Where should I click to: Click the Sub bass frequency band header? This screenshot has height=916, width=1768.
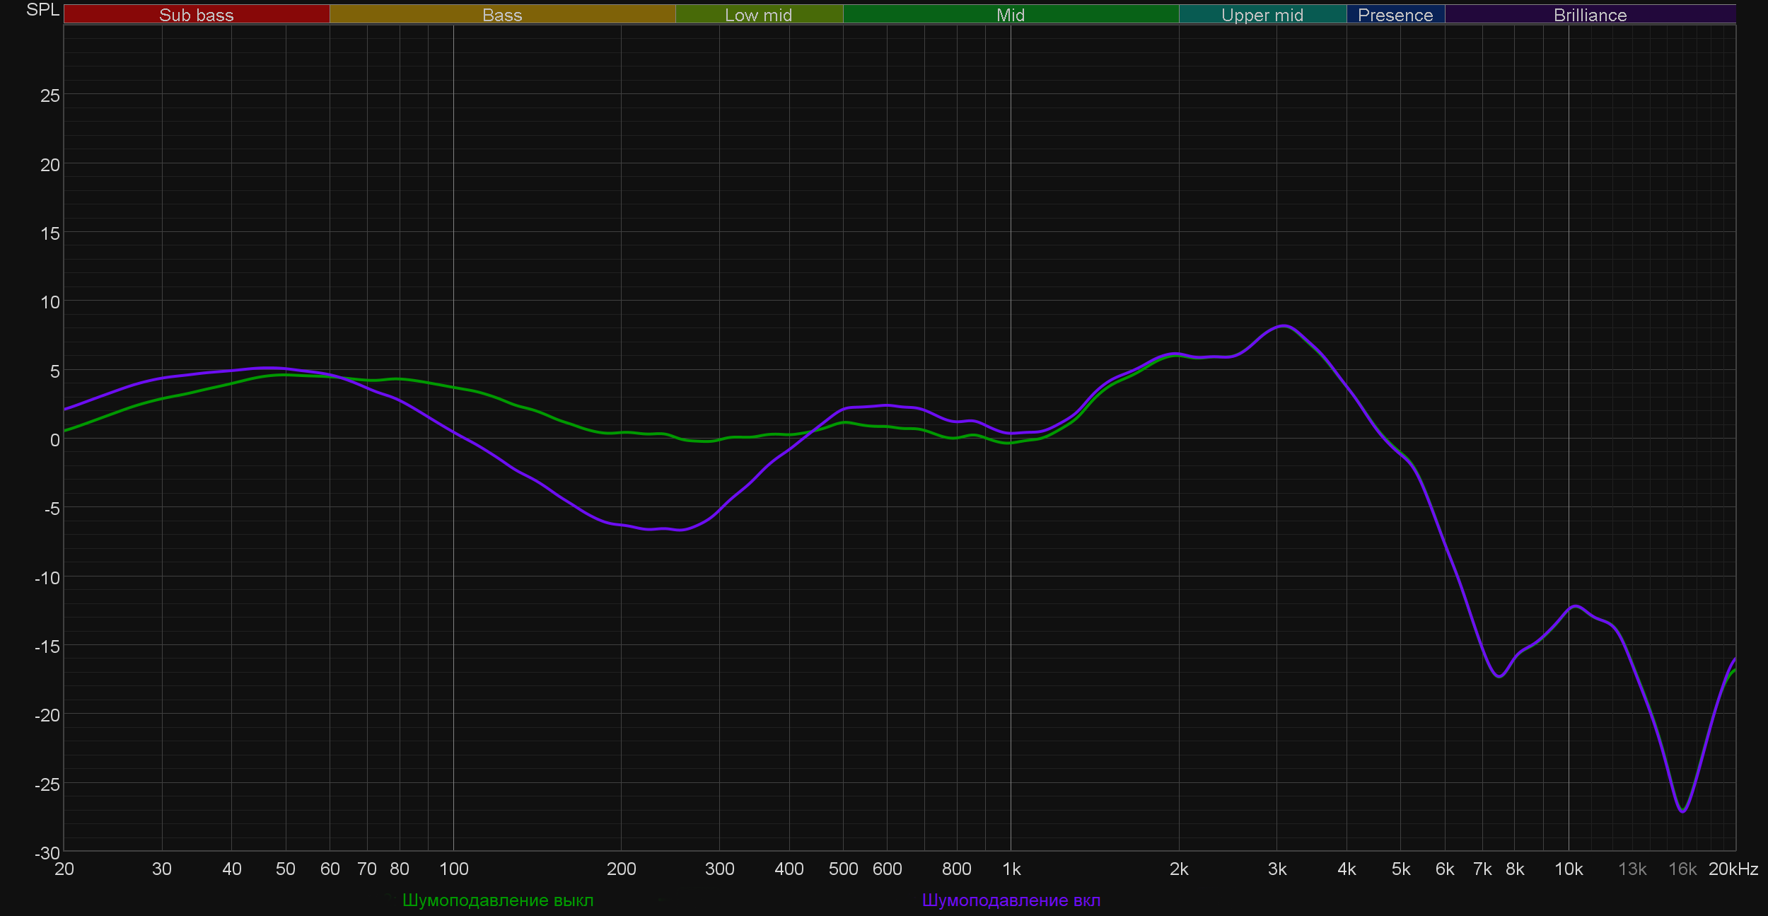[x=196, y=15]
